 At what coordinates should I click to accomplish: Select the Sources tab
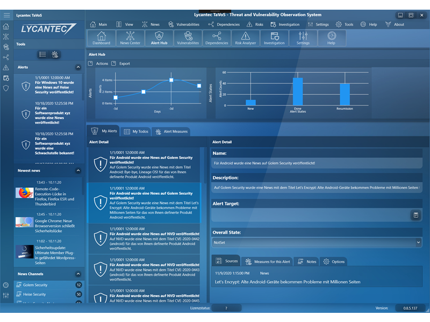pyautogui.click(x=226, y=261)
